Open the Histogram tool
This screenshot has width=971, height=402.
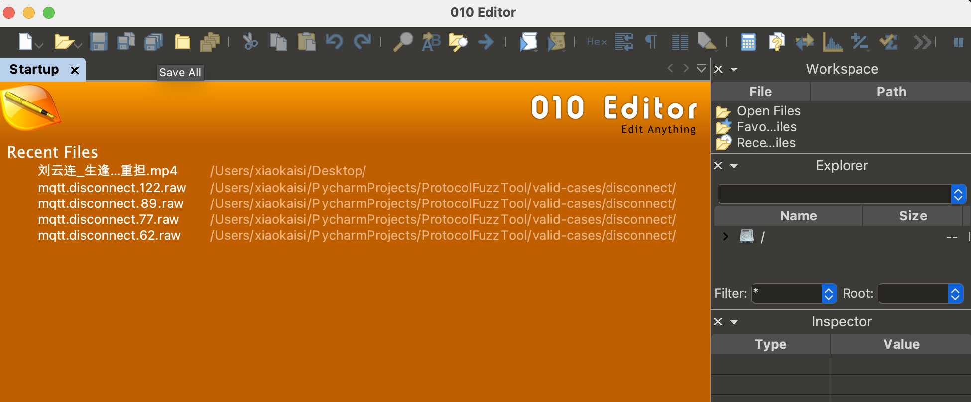click(832, 42)
